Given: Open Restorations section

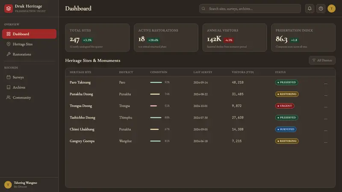Looking at the screenshot, I should coord(29,54).
